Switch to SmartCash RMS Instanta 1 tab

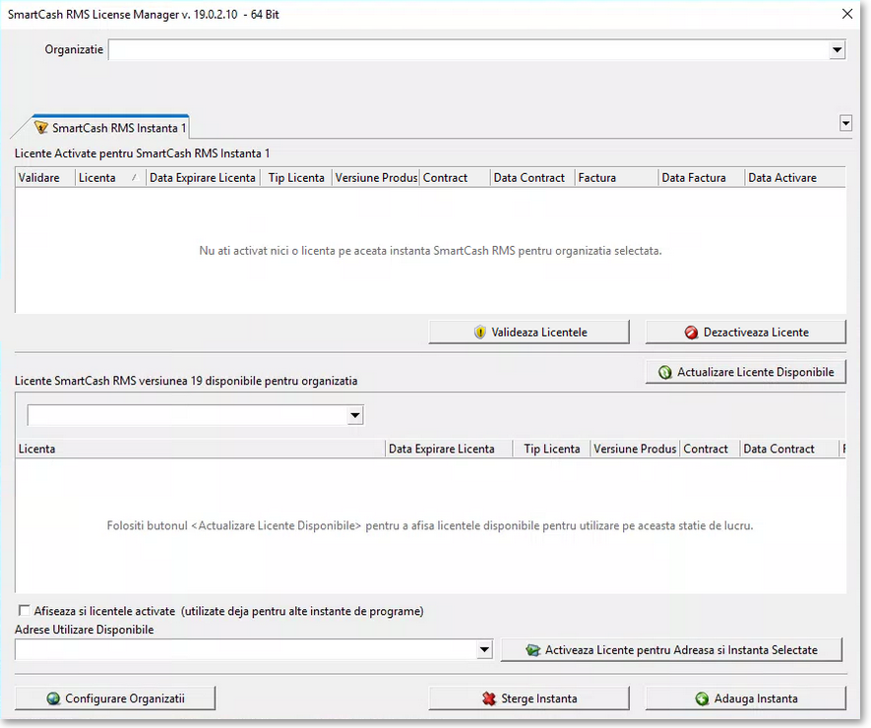coord(111,128)
